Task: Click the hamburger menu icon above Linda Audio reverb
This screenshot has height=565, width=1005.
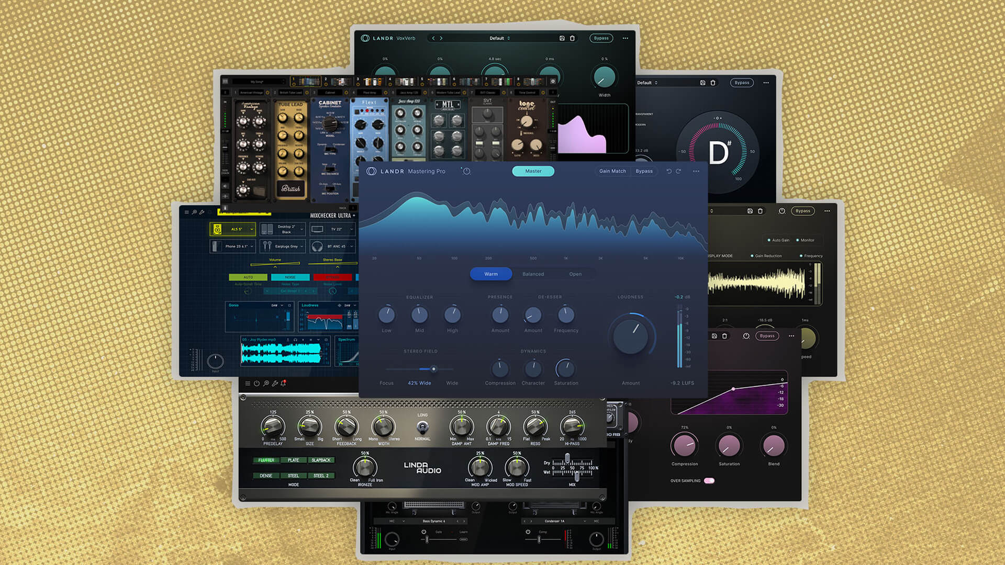Action: [248, 383]
